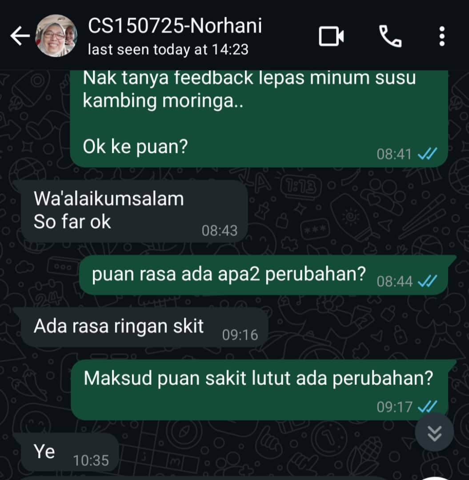Select 'Maksud puan sakit lutut ada perubahan?' message
Screen dimensions: 469x480
(x=260, y=390)
